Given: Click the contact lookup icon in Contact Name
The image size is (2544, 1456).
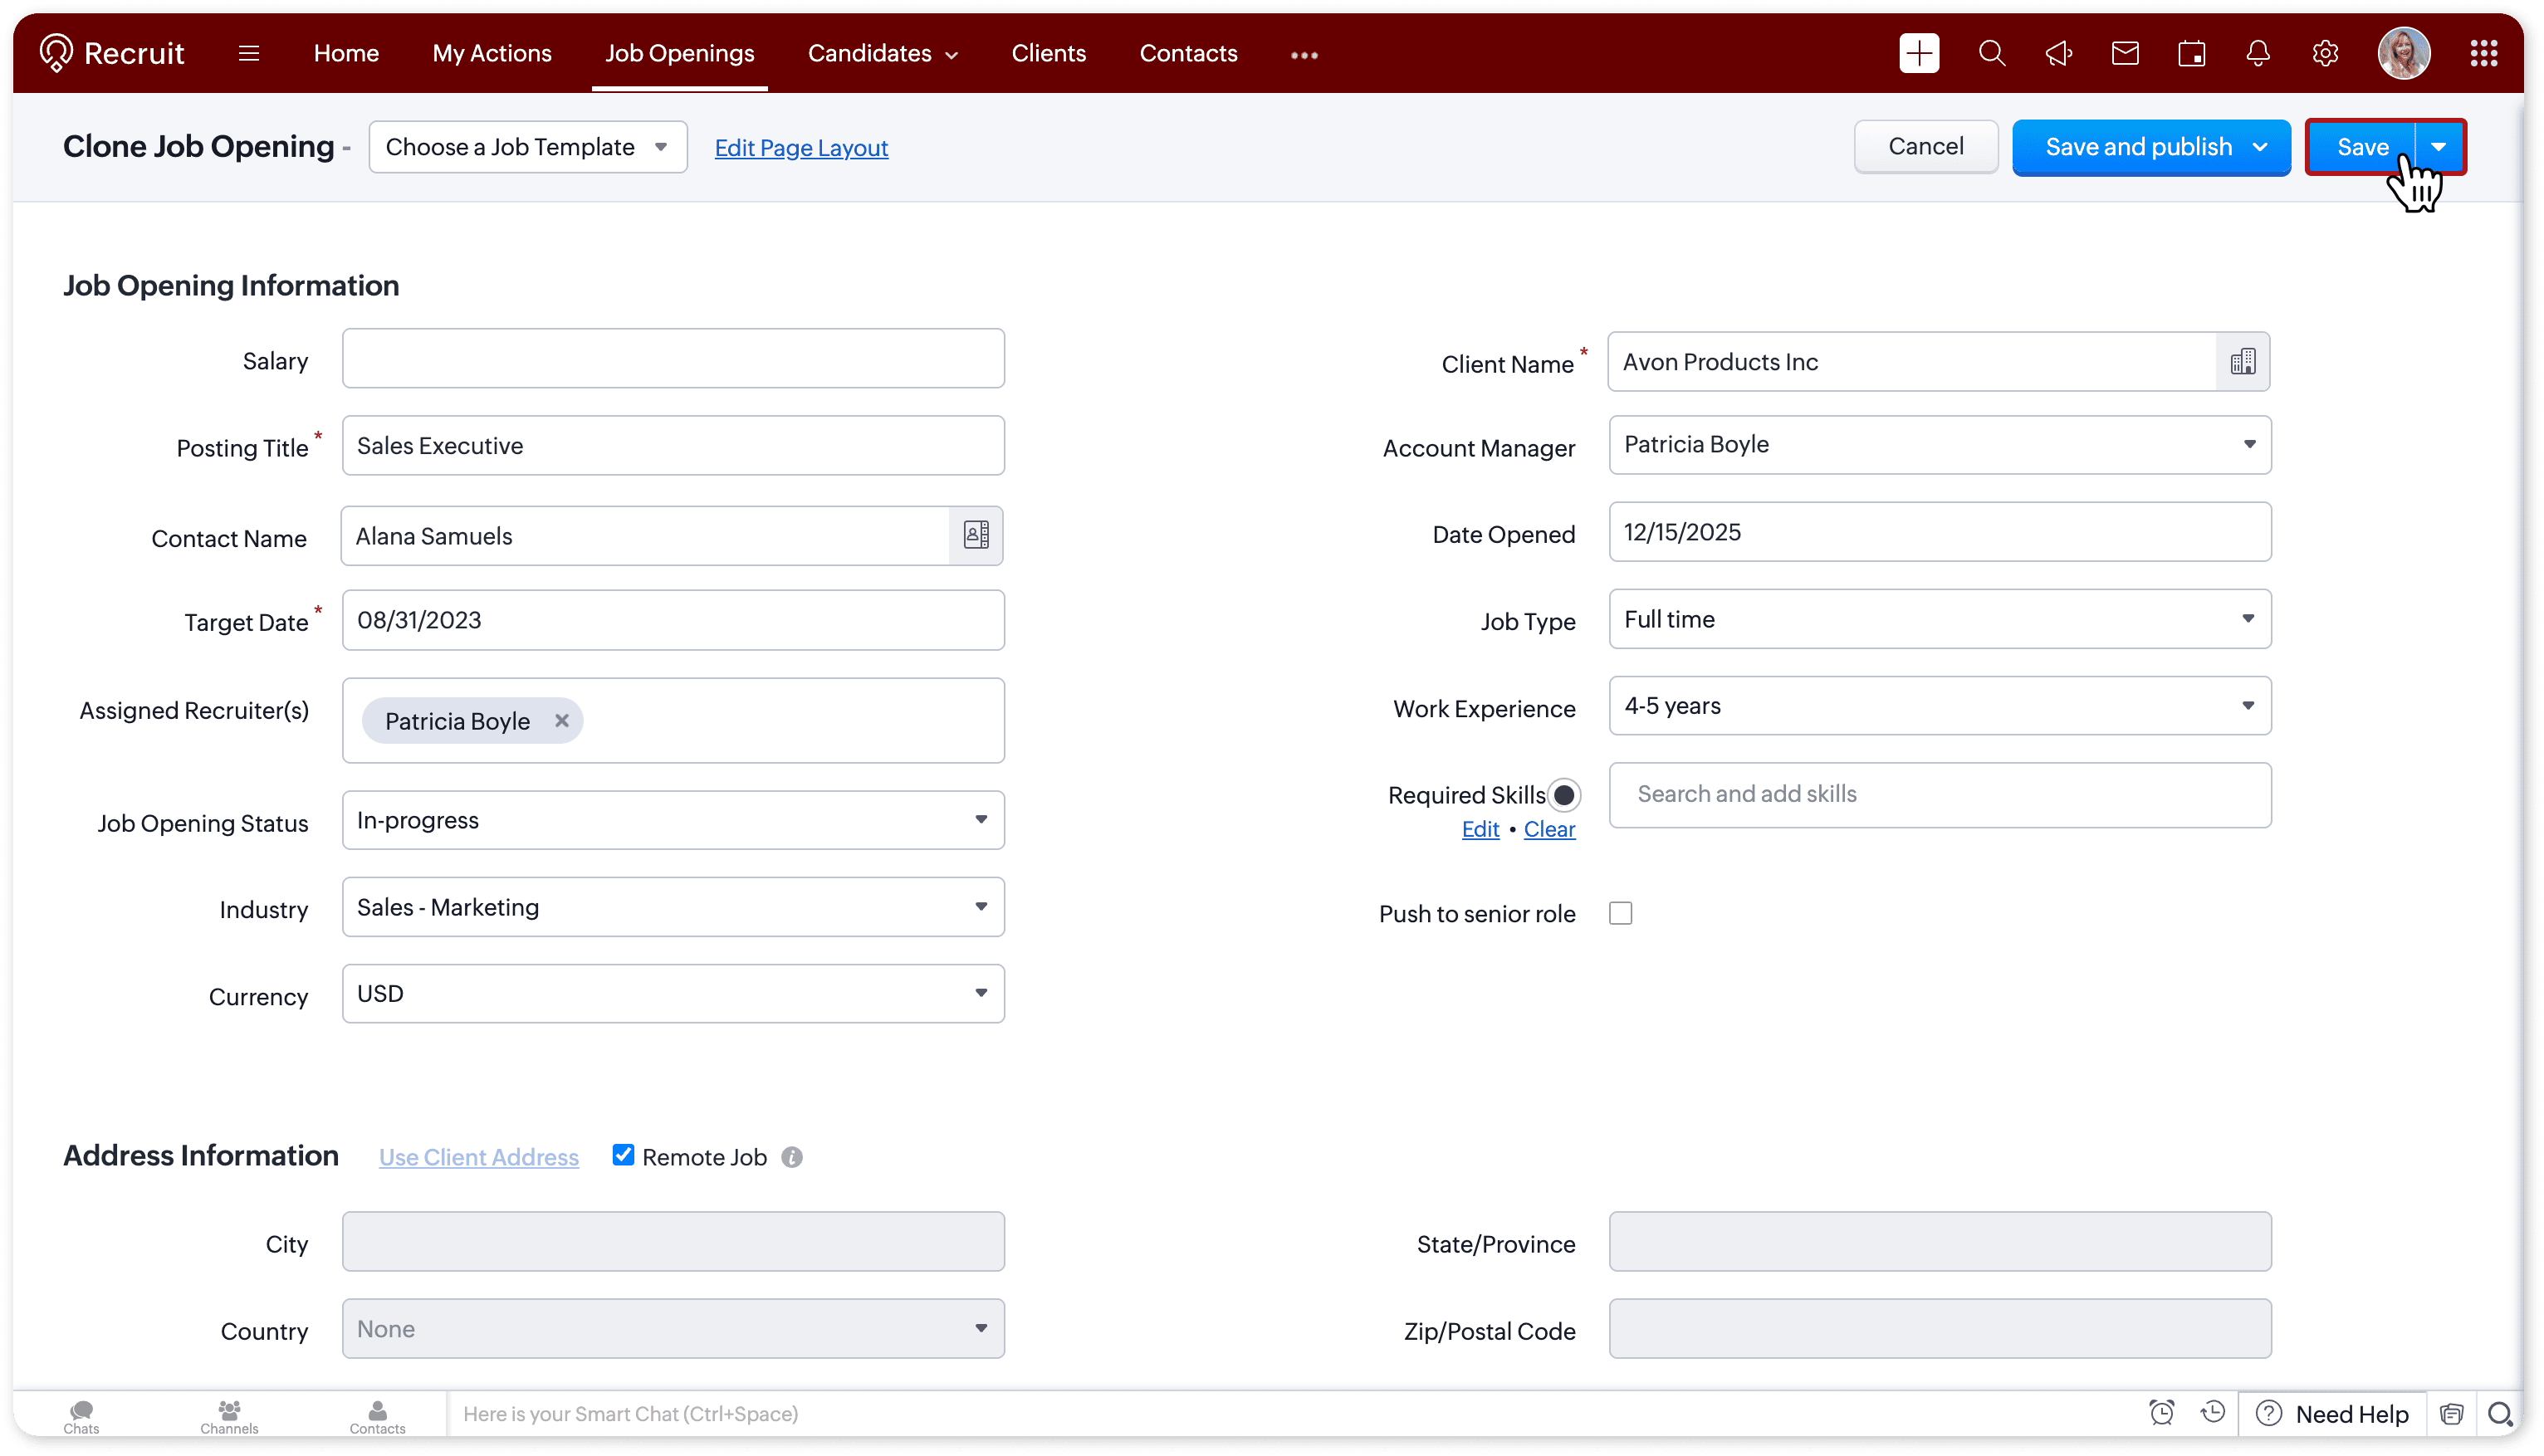Looking at the screenshot, I should [976, 535].
